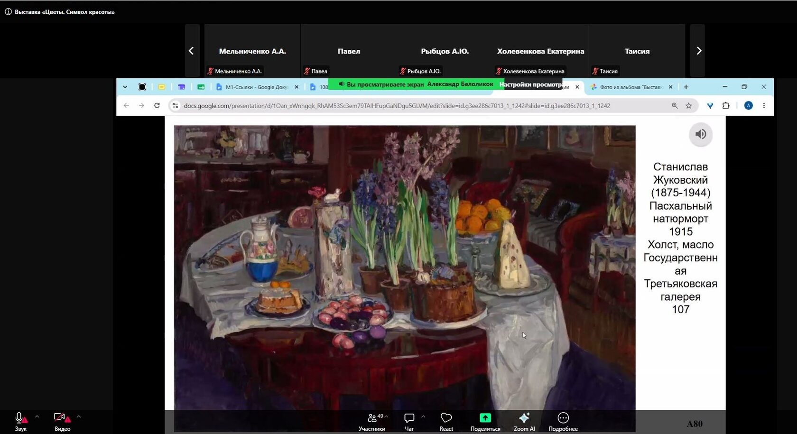Open the Подробнее more options menu
Viewport: 797px width, 434px height.
pos(563,421)
